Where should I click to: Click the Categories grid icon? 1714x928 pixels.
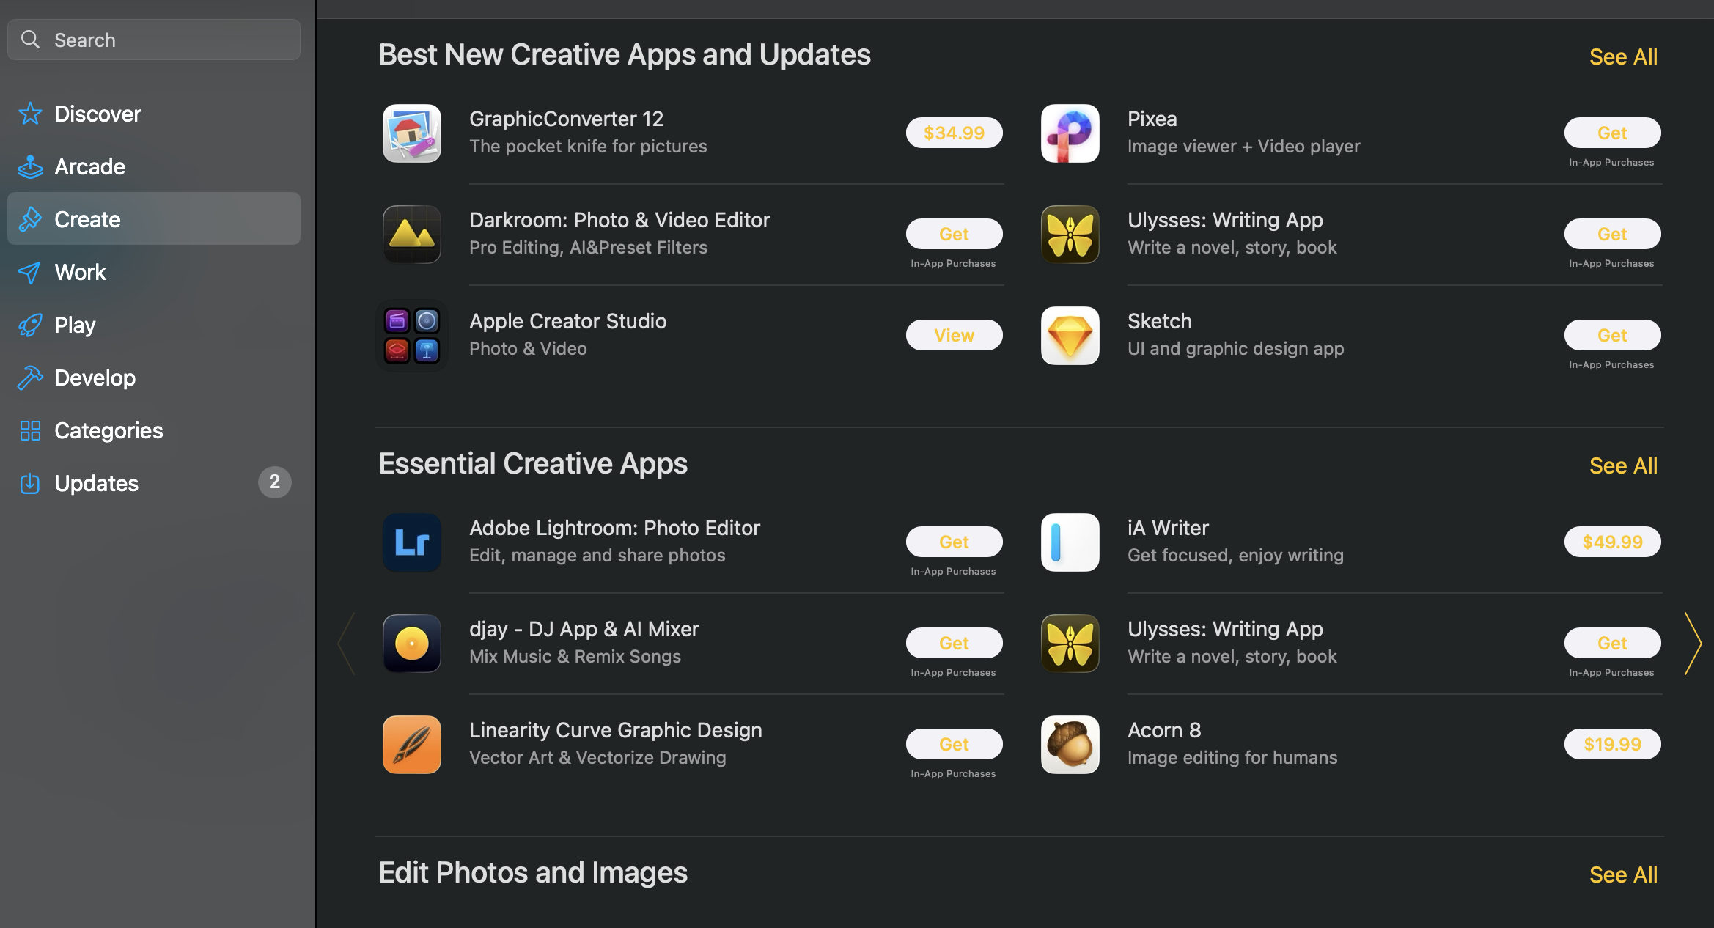click(x=29, y=430)
